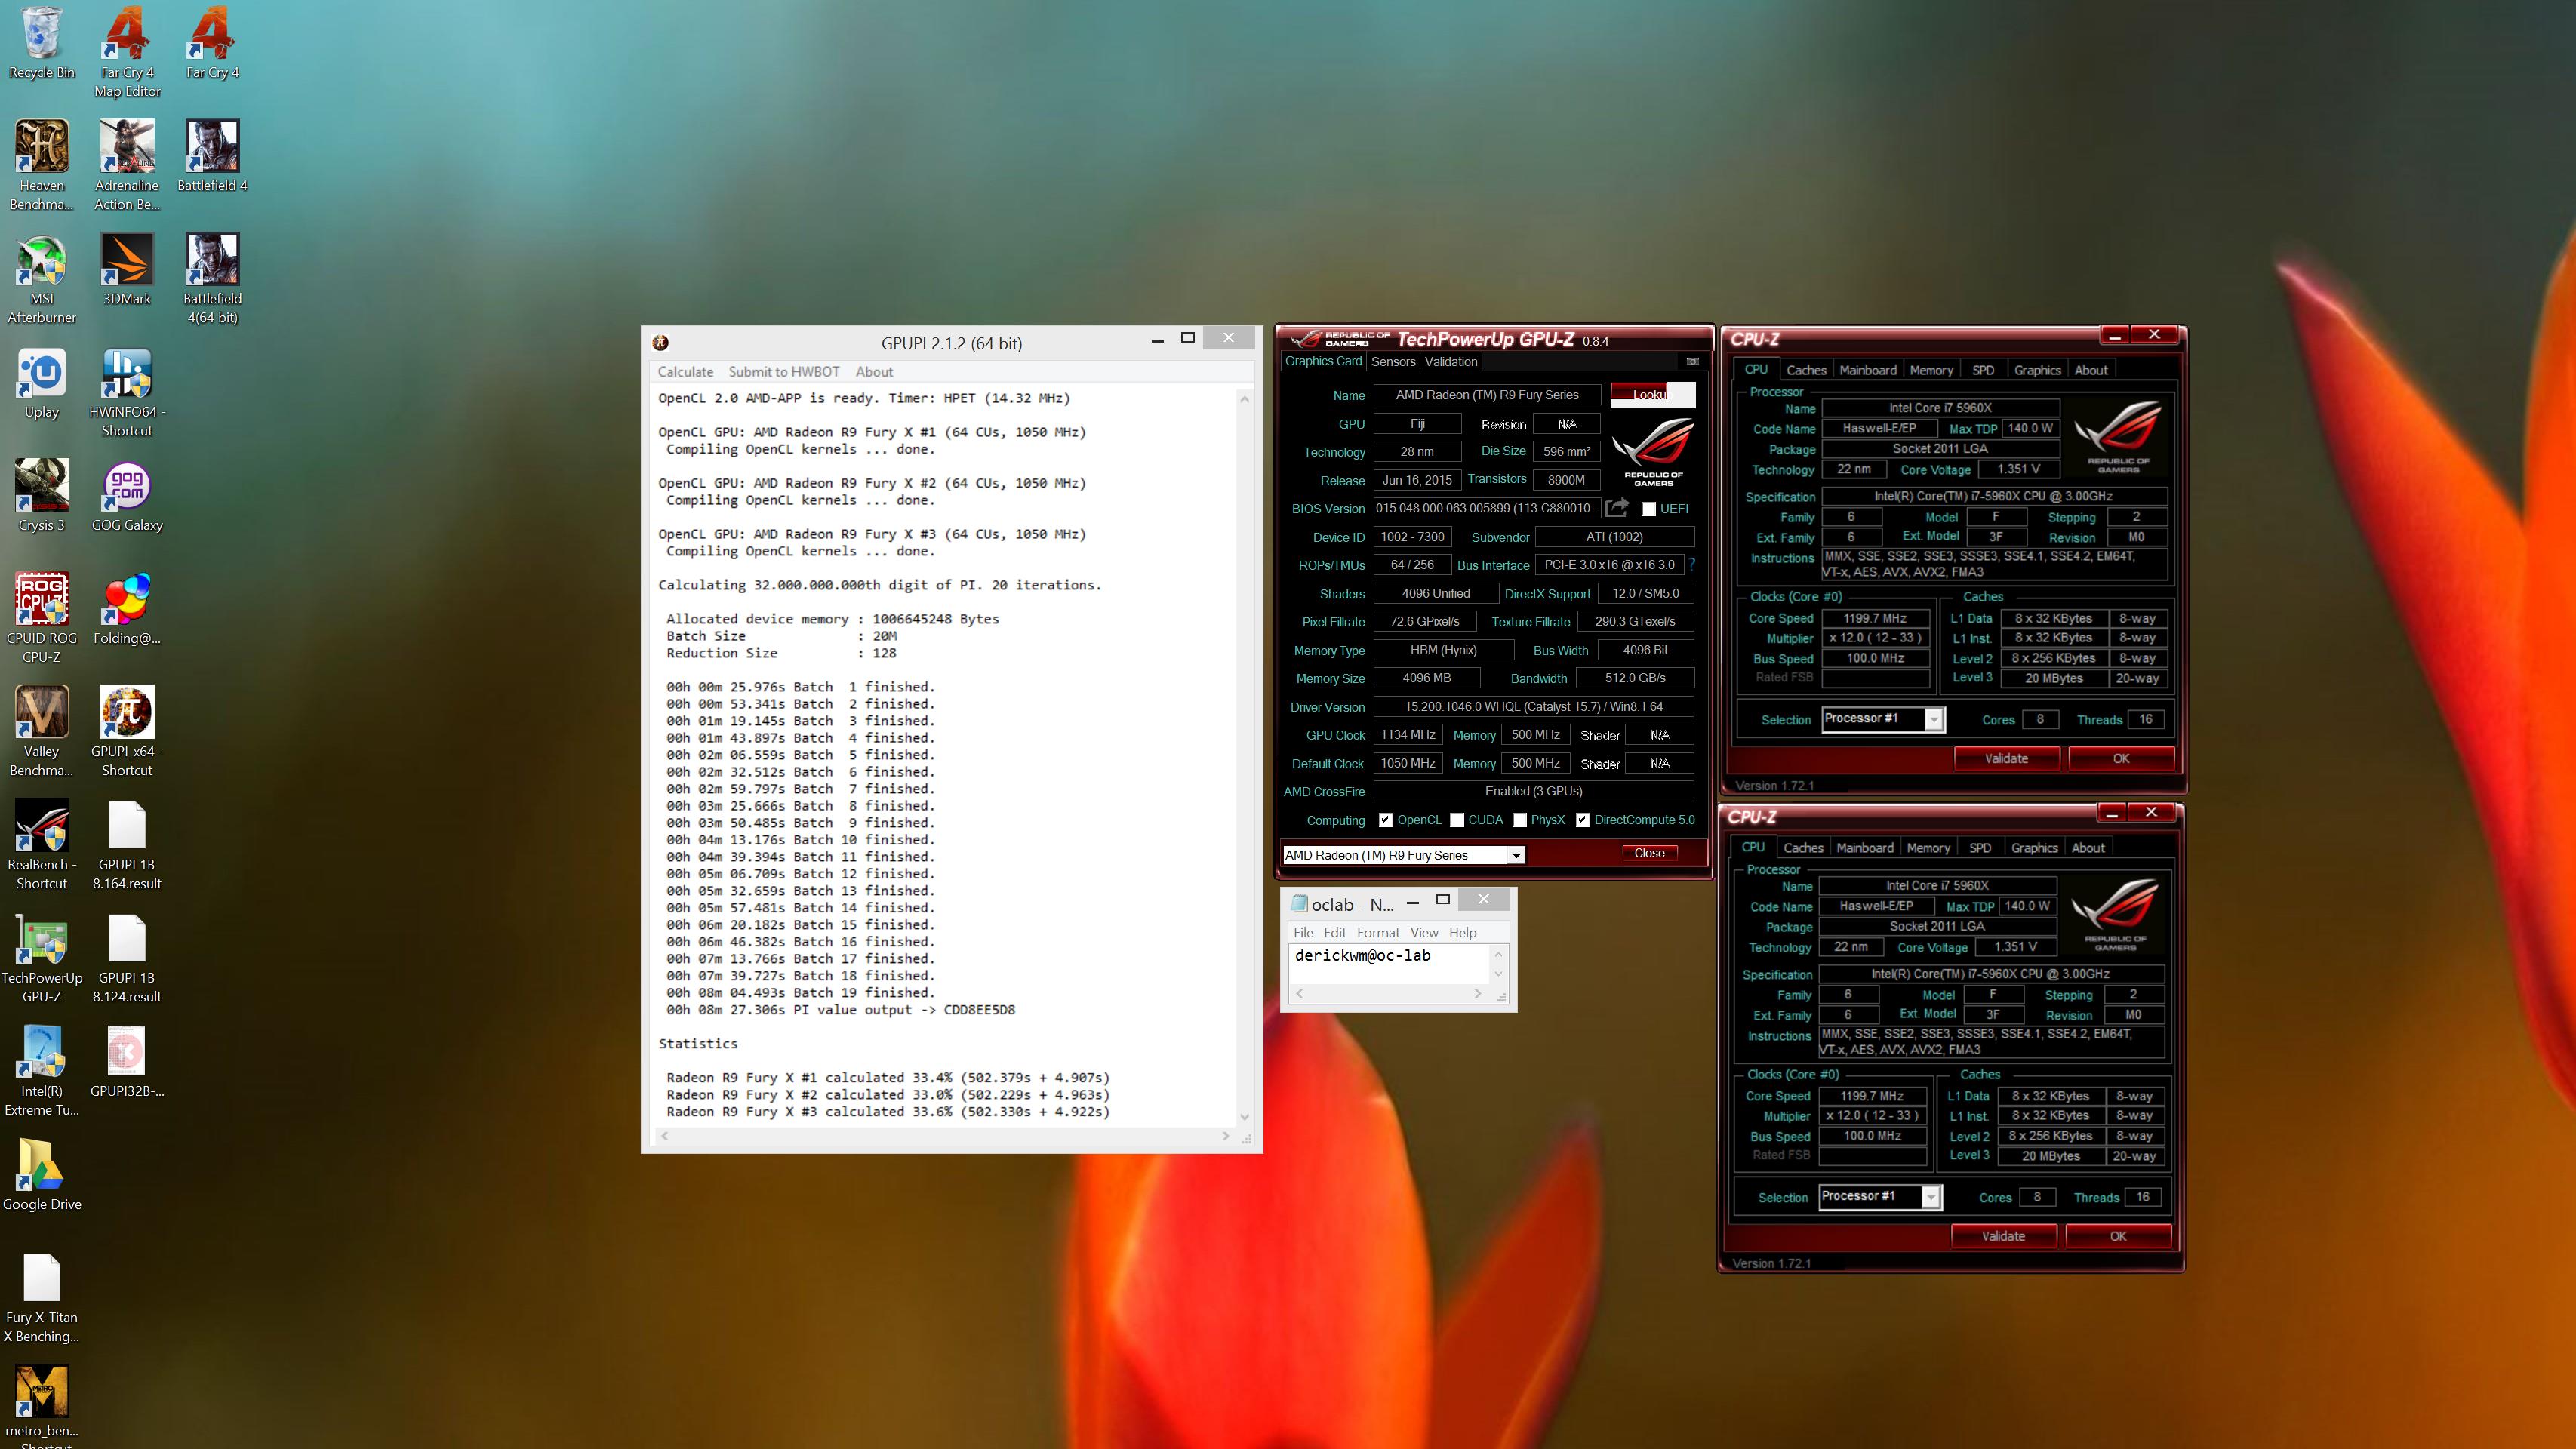This screenshot has height=1449, width=2576.
Task: Click the GPUPI vertical scrollbar down arrow
Action: 1244,1117
